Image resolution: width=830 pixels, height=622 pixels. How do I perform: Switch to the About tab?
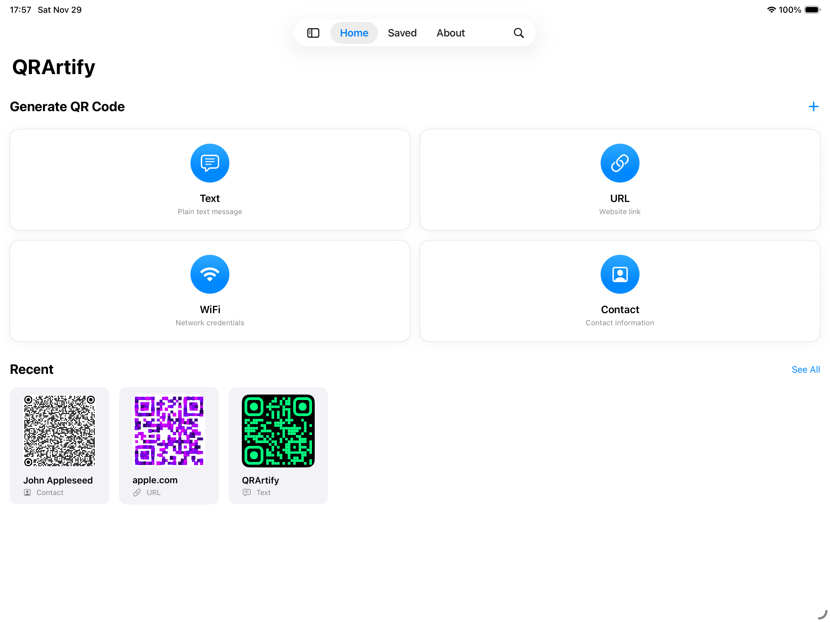pos(450,33)
